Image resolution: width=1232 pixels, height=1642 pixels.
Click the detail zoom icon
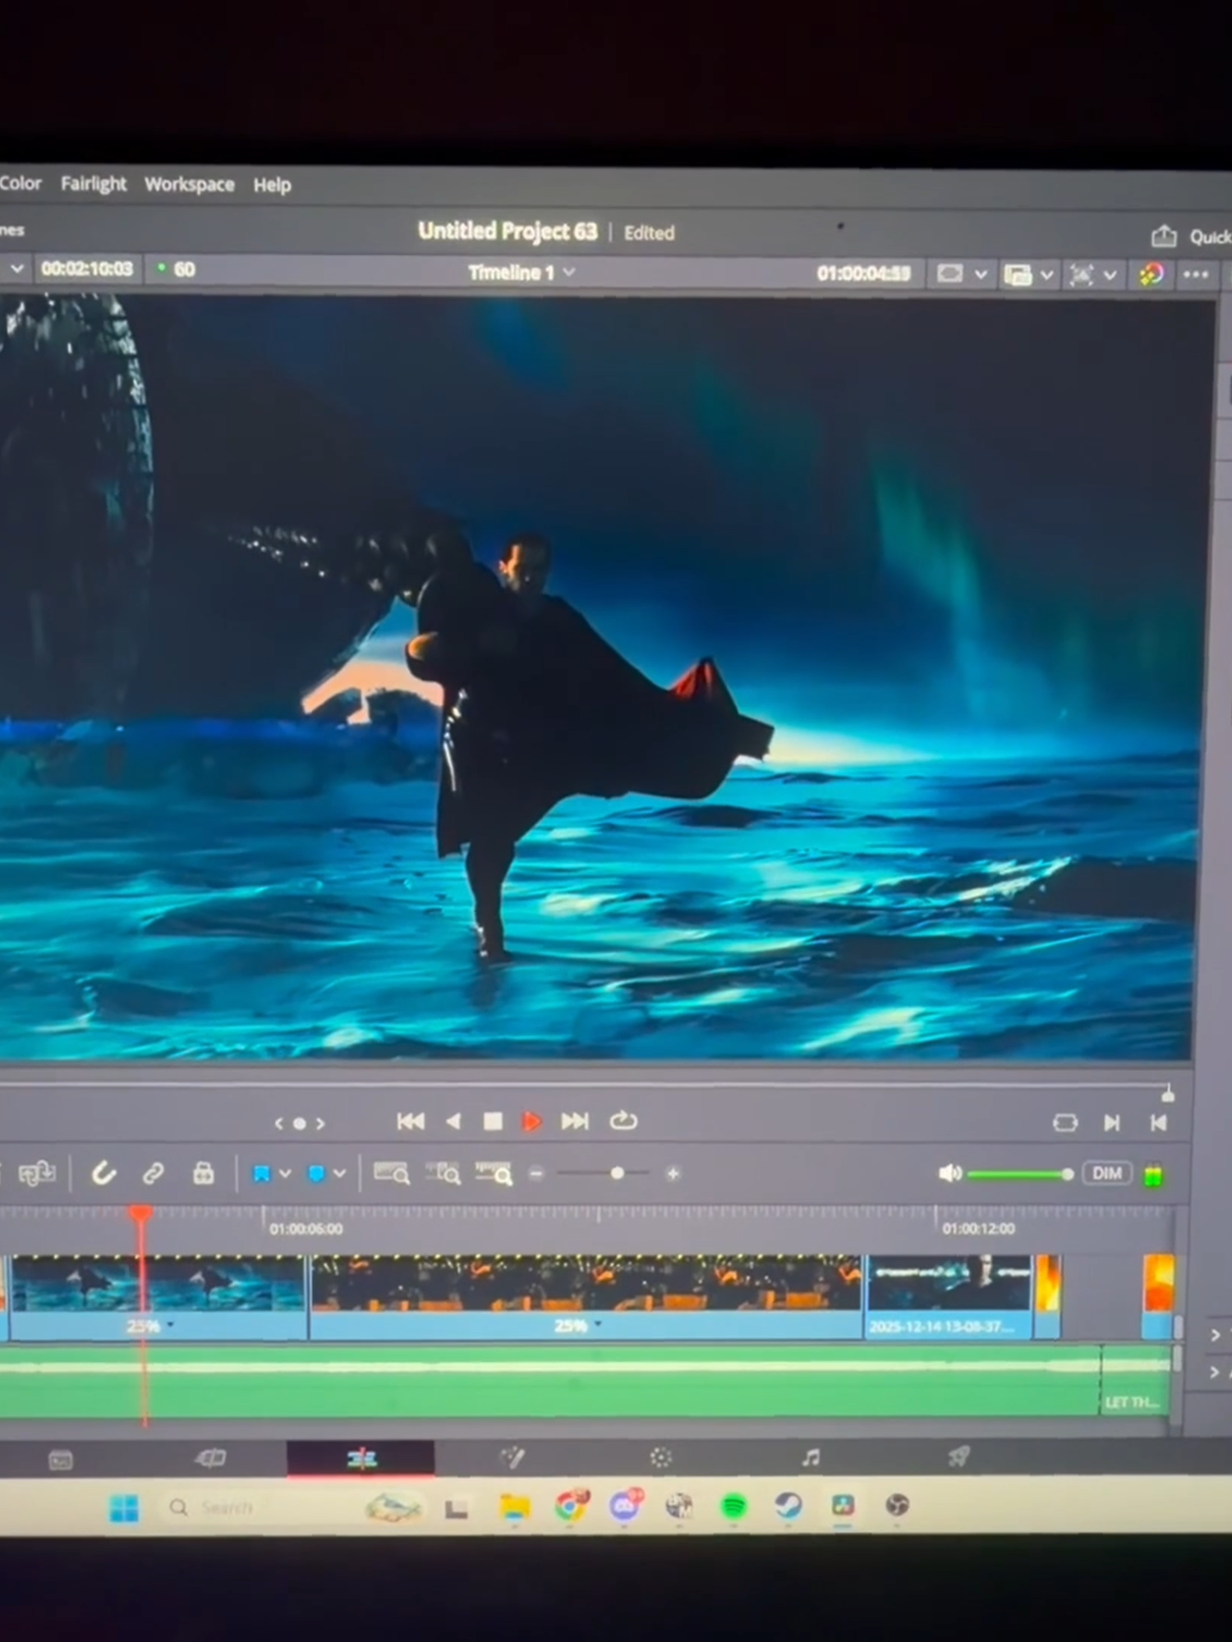point(444,1174)
